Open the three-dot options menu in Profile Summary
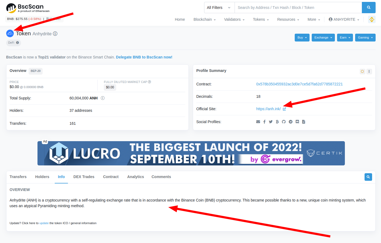381x243 pixels. tap(369, 71)
